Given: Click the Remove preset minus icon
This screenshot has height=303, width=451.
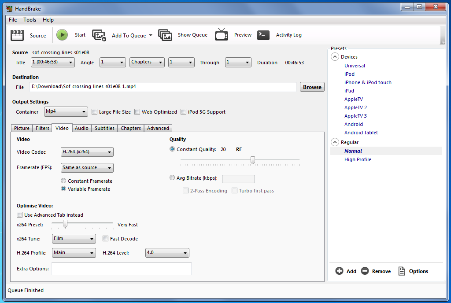Looking at the screenshot, I should click(365, 271).
